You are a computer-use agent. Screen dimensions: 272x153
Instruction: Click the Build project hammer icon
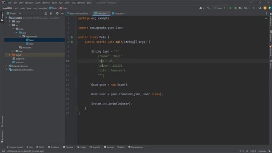(208, 8)
